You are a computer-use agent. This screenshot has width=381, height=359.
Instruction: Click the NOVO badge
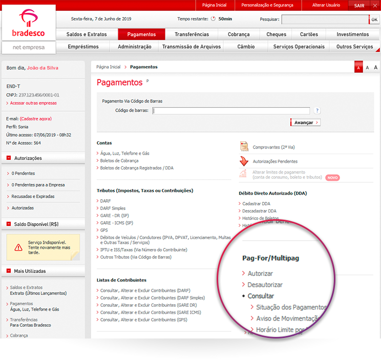pyautogui.click(x=332, y=178)
